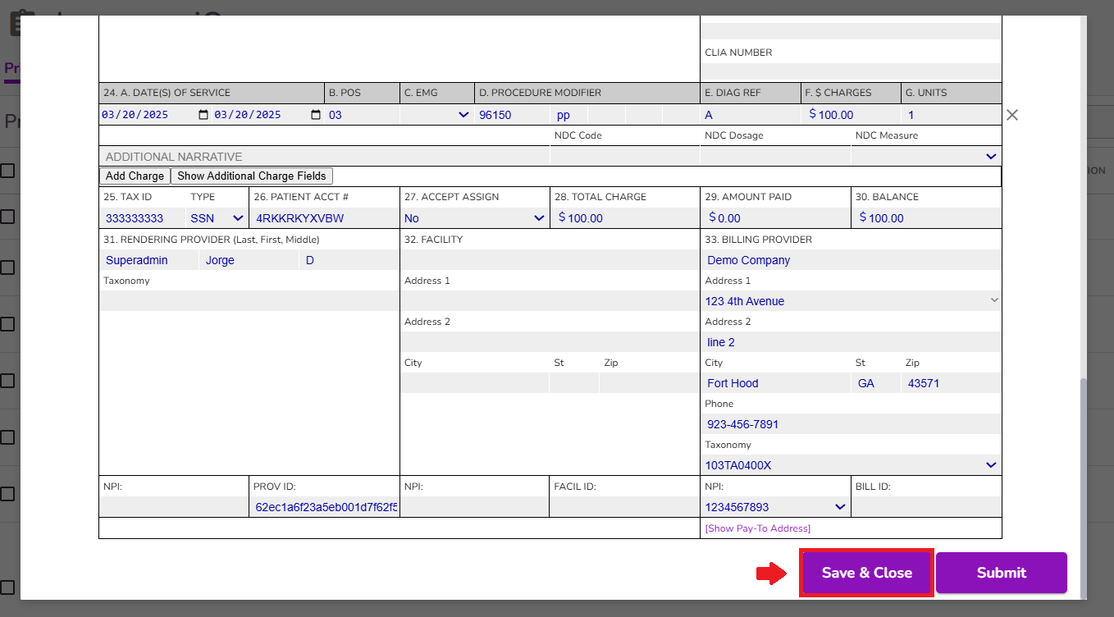Open the to-date calendar picker icon
The width and height of the screenshot is (1114, 617).
point(316,115)
